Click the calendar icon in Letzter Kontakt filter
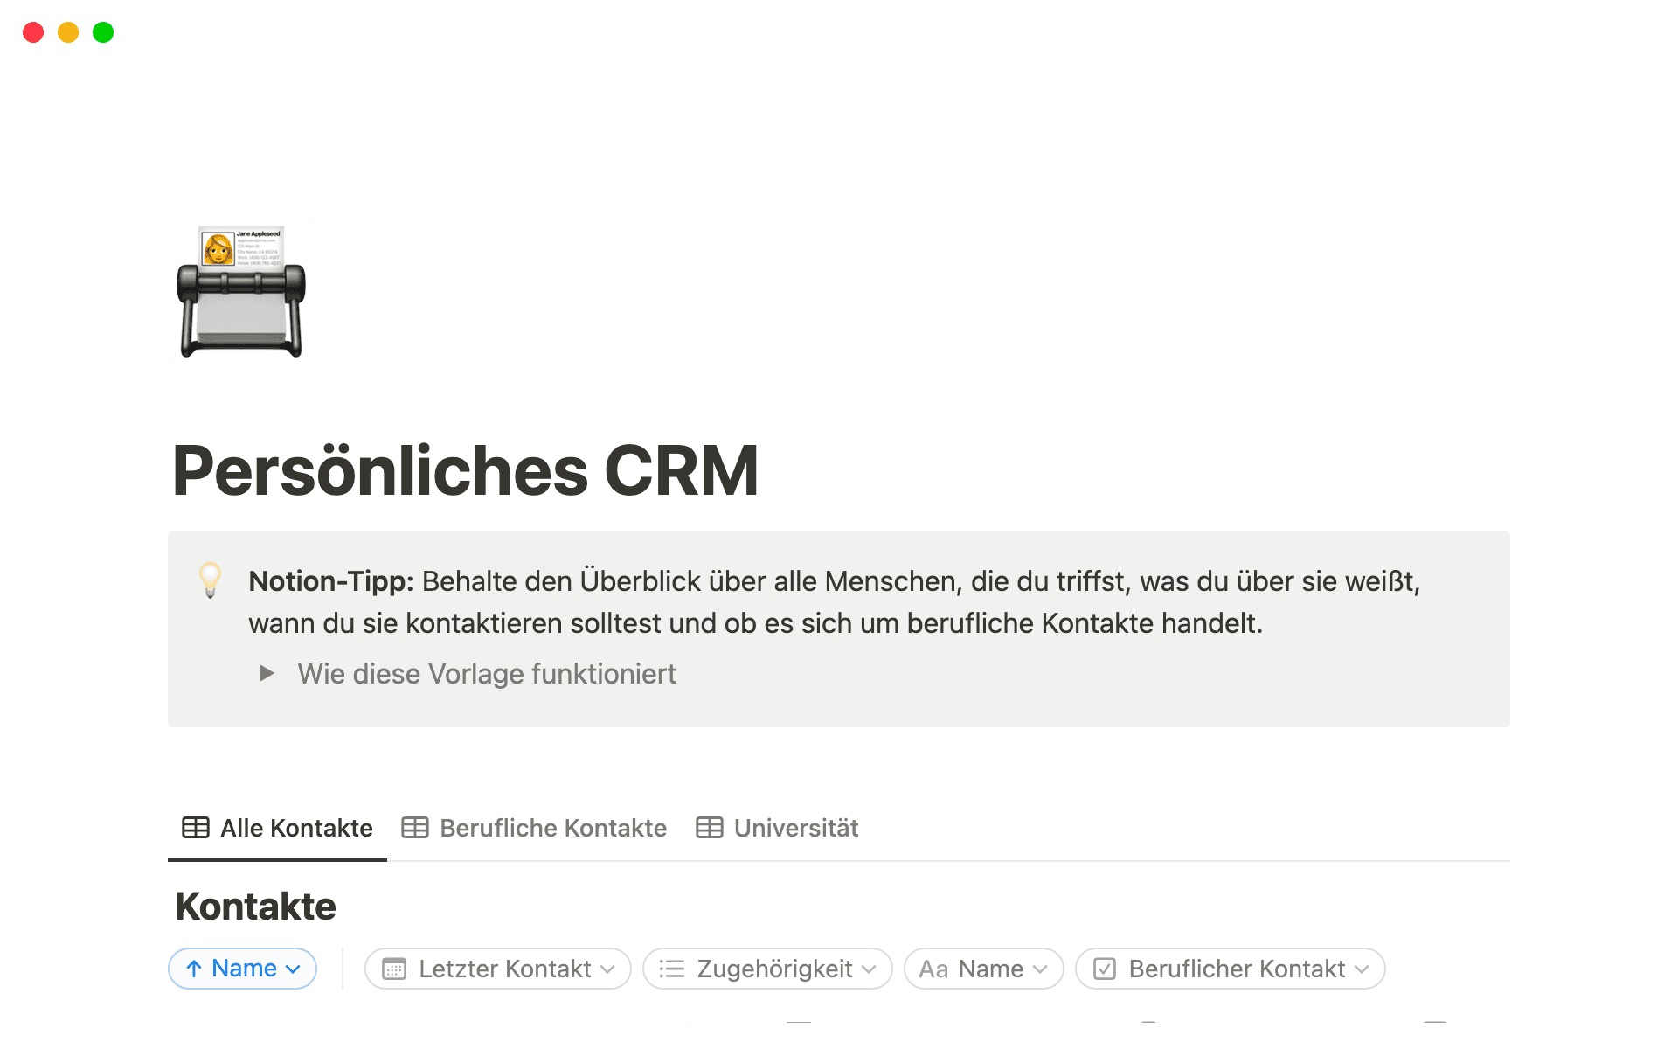1678x1049 pixels. coord(396,969)
